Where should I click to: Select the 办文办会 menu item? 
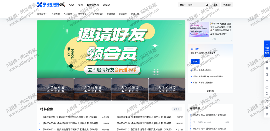(56, 14)
